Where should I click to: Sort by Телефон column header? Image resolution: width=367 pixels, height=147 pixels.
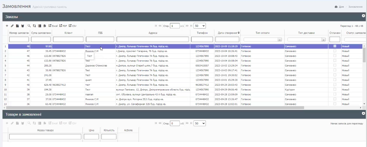click(202, 33)
